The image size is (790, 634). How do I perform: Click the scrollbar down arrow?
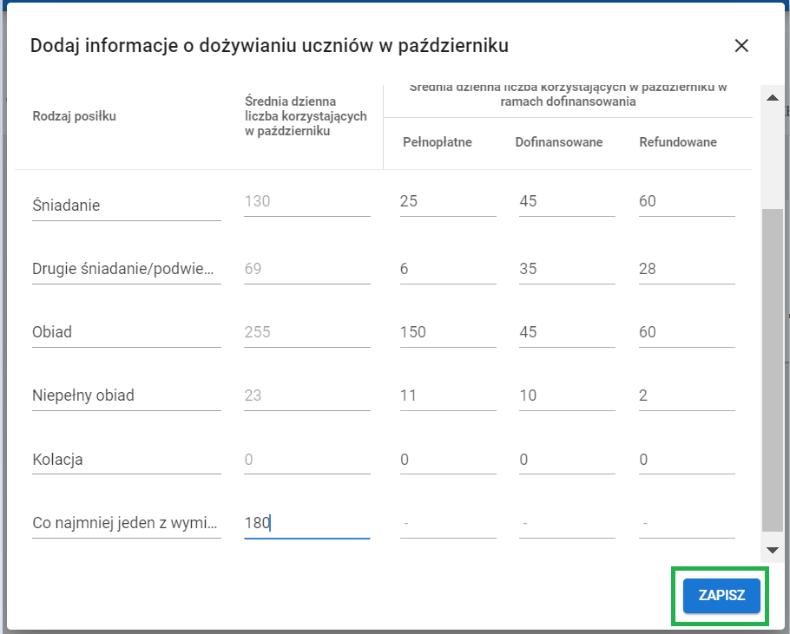[771, 549]
